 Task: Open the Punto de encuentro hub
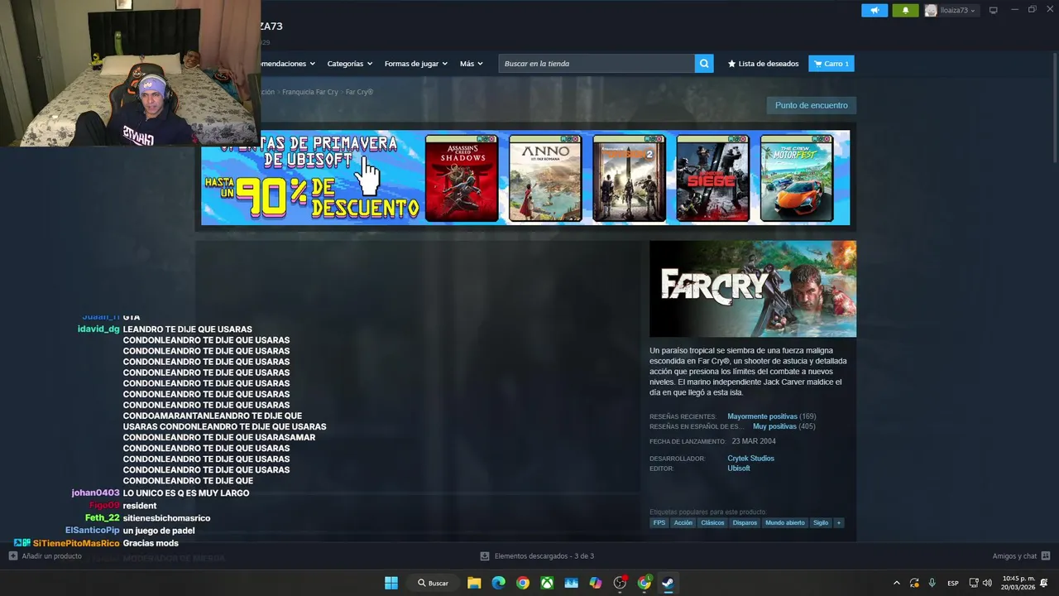pyautogui.click(x=811, y=105)
